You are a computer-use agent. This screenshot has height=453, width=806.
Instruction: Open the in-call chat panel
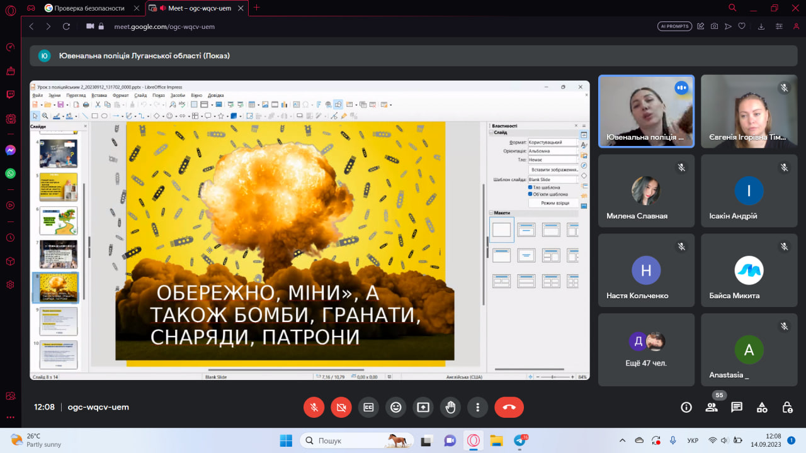click(x=737, y=407)
